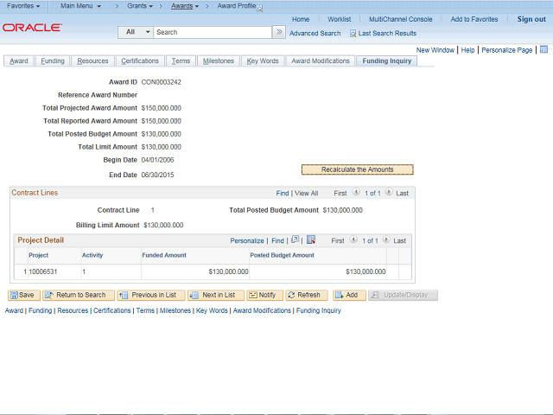Click the Oracle logo

click(33, 28)
